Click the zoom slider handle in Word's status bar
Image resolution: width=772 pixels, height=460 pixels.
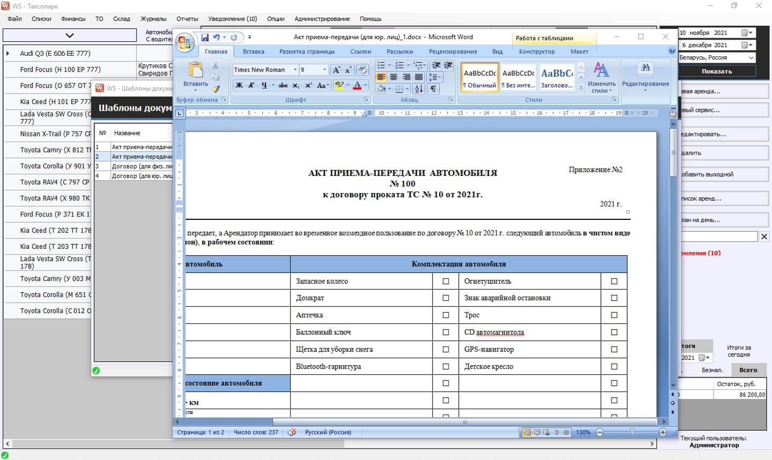[633, 432]
